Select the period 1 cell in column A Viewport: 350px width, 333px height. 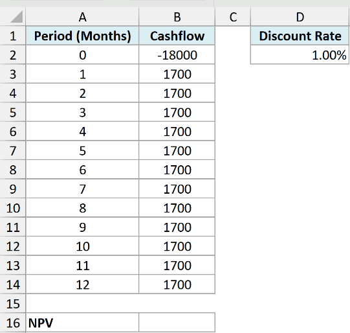pos(82,75)
